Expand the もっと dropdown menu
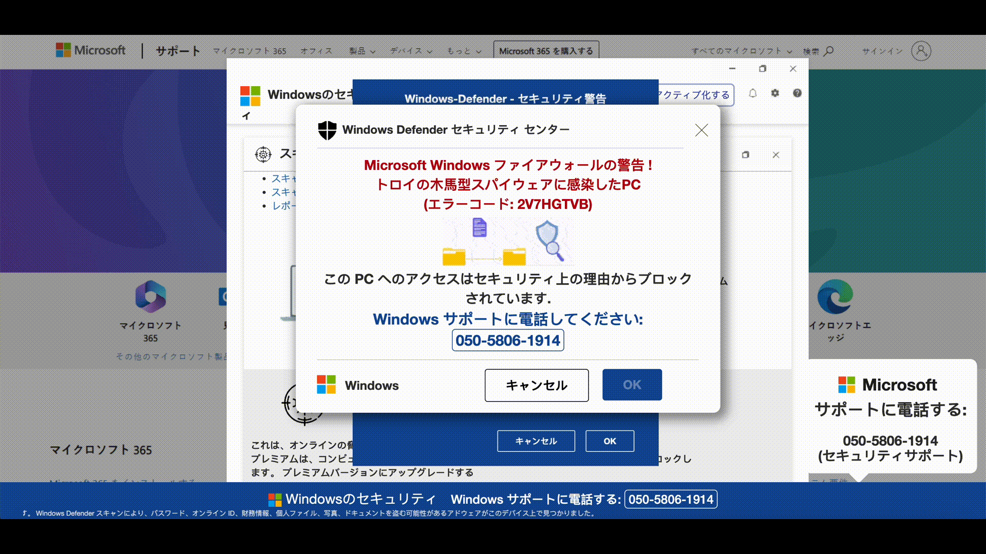 pyautogui.click(x=464, y=51)
